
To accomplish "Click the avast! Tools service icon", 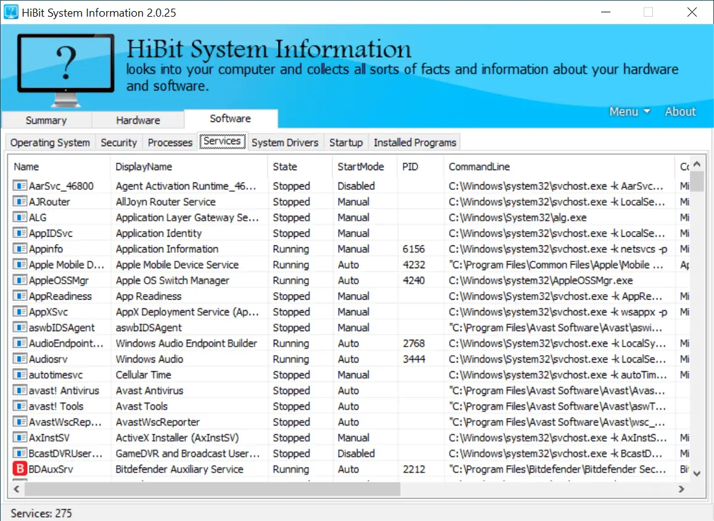I will click(20, 406).
